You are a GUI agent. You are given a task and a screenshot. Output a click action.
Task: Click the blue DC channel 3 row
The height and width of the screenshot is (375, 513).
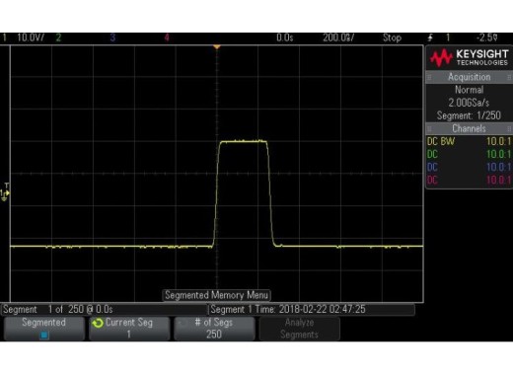tap(470, 167)
